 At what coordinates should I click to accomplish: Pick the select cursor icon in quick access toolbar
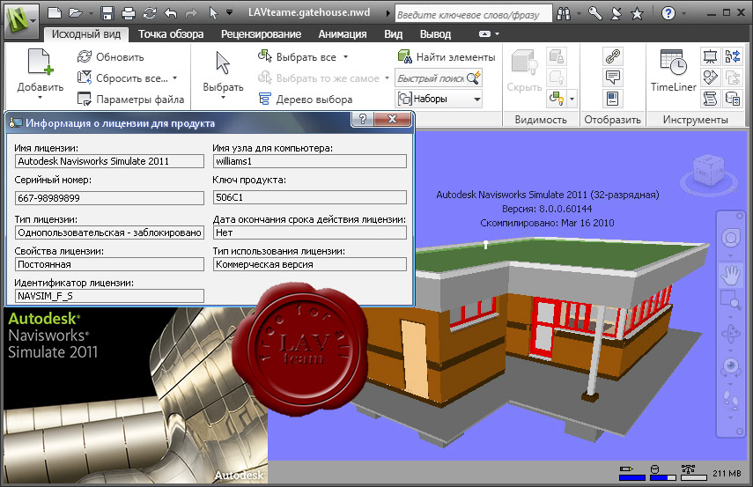tap(213, 13)
